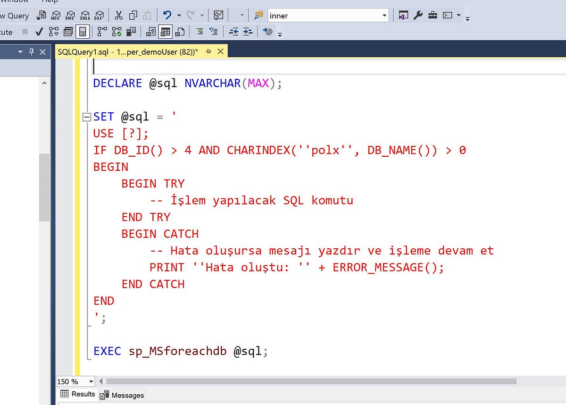The image size is (566, 405).
Task: Click the sp_MSforeachdb text
Action: (178, 351)
